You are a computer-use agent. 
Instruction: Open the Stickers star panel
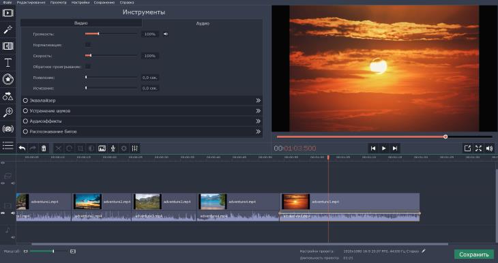(8, 79)
